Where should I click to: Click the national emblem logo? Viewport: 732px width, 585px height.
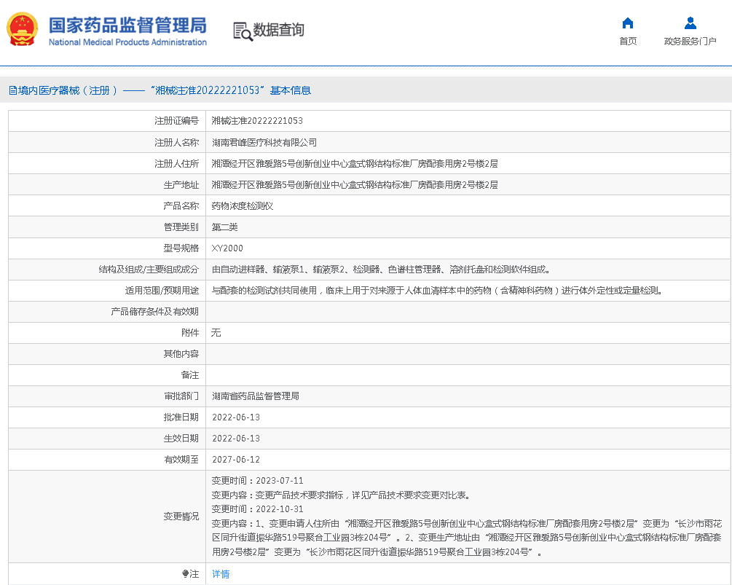pyautogui.click(x=22, y=29)
